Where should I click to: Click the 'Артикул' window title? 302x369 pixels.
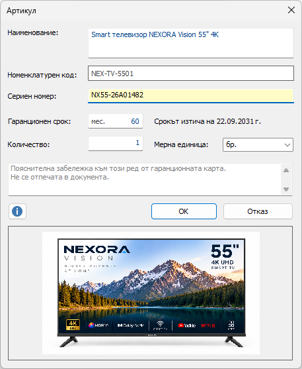[x=21, y=11]
